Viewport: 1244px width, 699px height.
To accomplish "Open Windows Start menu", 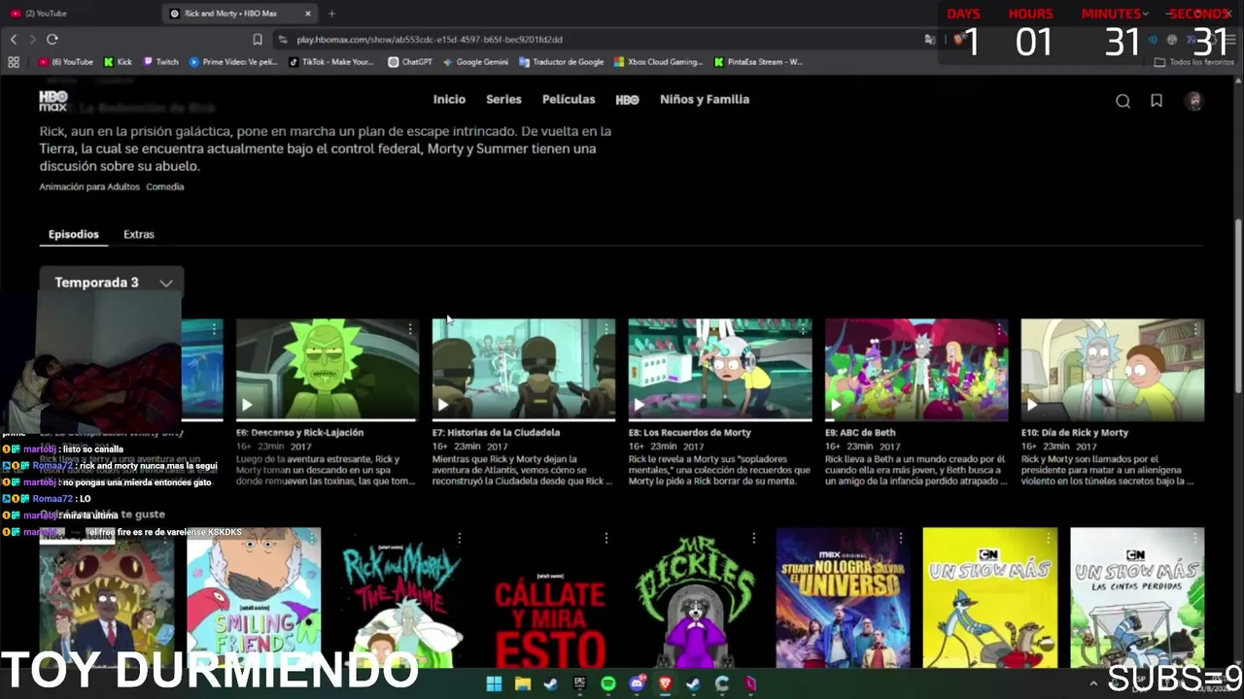I will click(x=494, y=683).
